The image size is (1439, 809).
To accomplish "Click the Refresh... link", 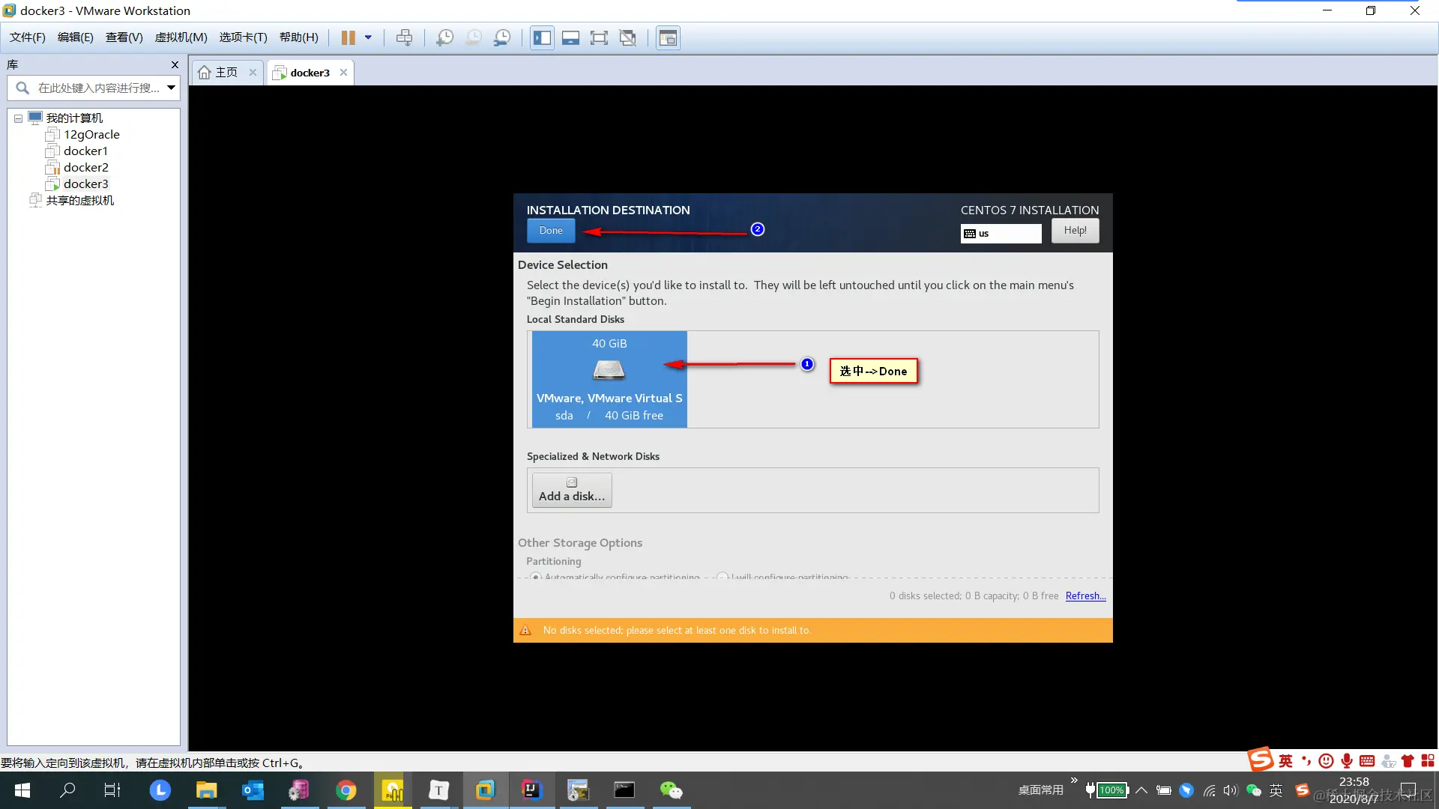I will tap(1085, 596).
